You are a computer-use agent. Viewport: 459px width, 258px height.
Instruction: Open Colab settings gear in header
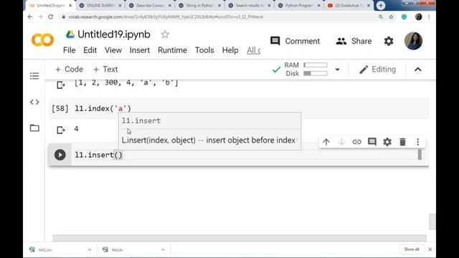tap(389, 42)
